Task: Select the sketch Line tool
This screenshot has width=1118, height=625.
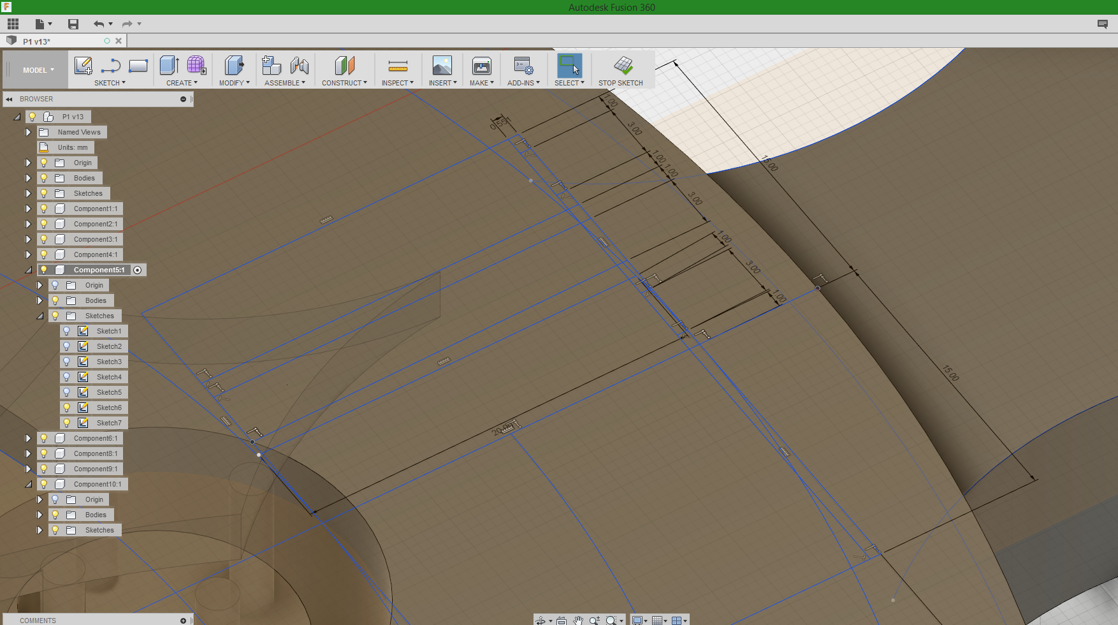Action: click(111, 66)
